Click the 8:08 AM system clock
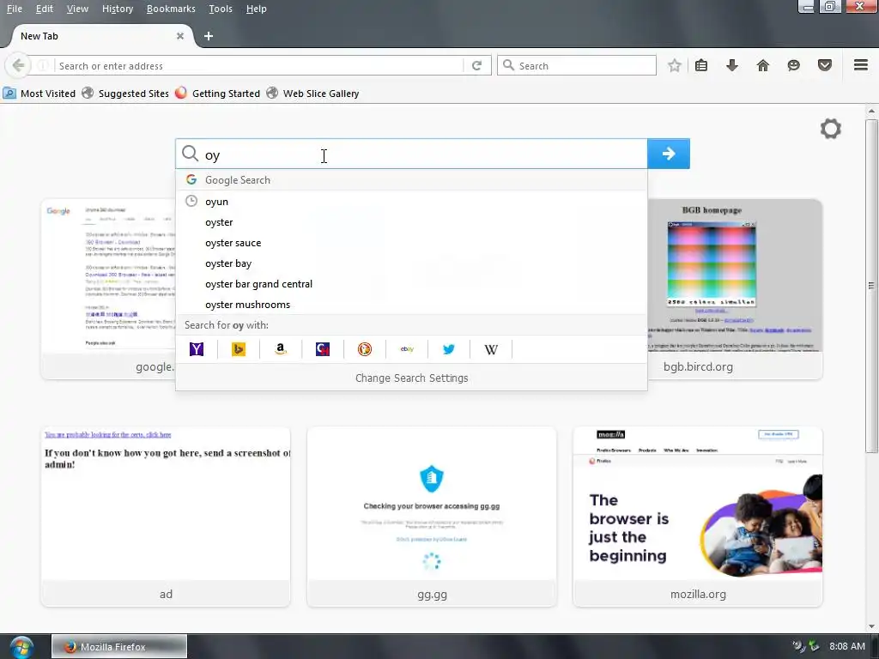 [x=847, y=646]
